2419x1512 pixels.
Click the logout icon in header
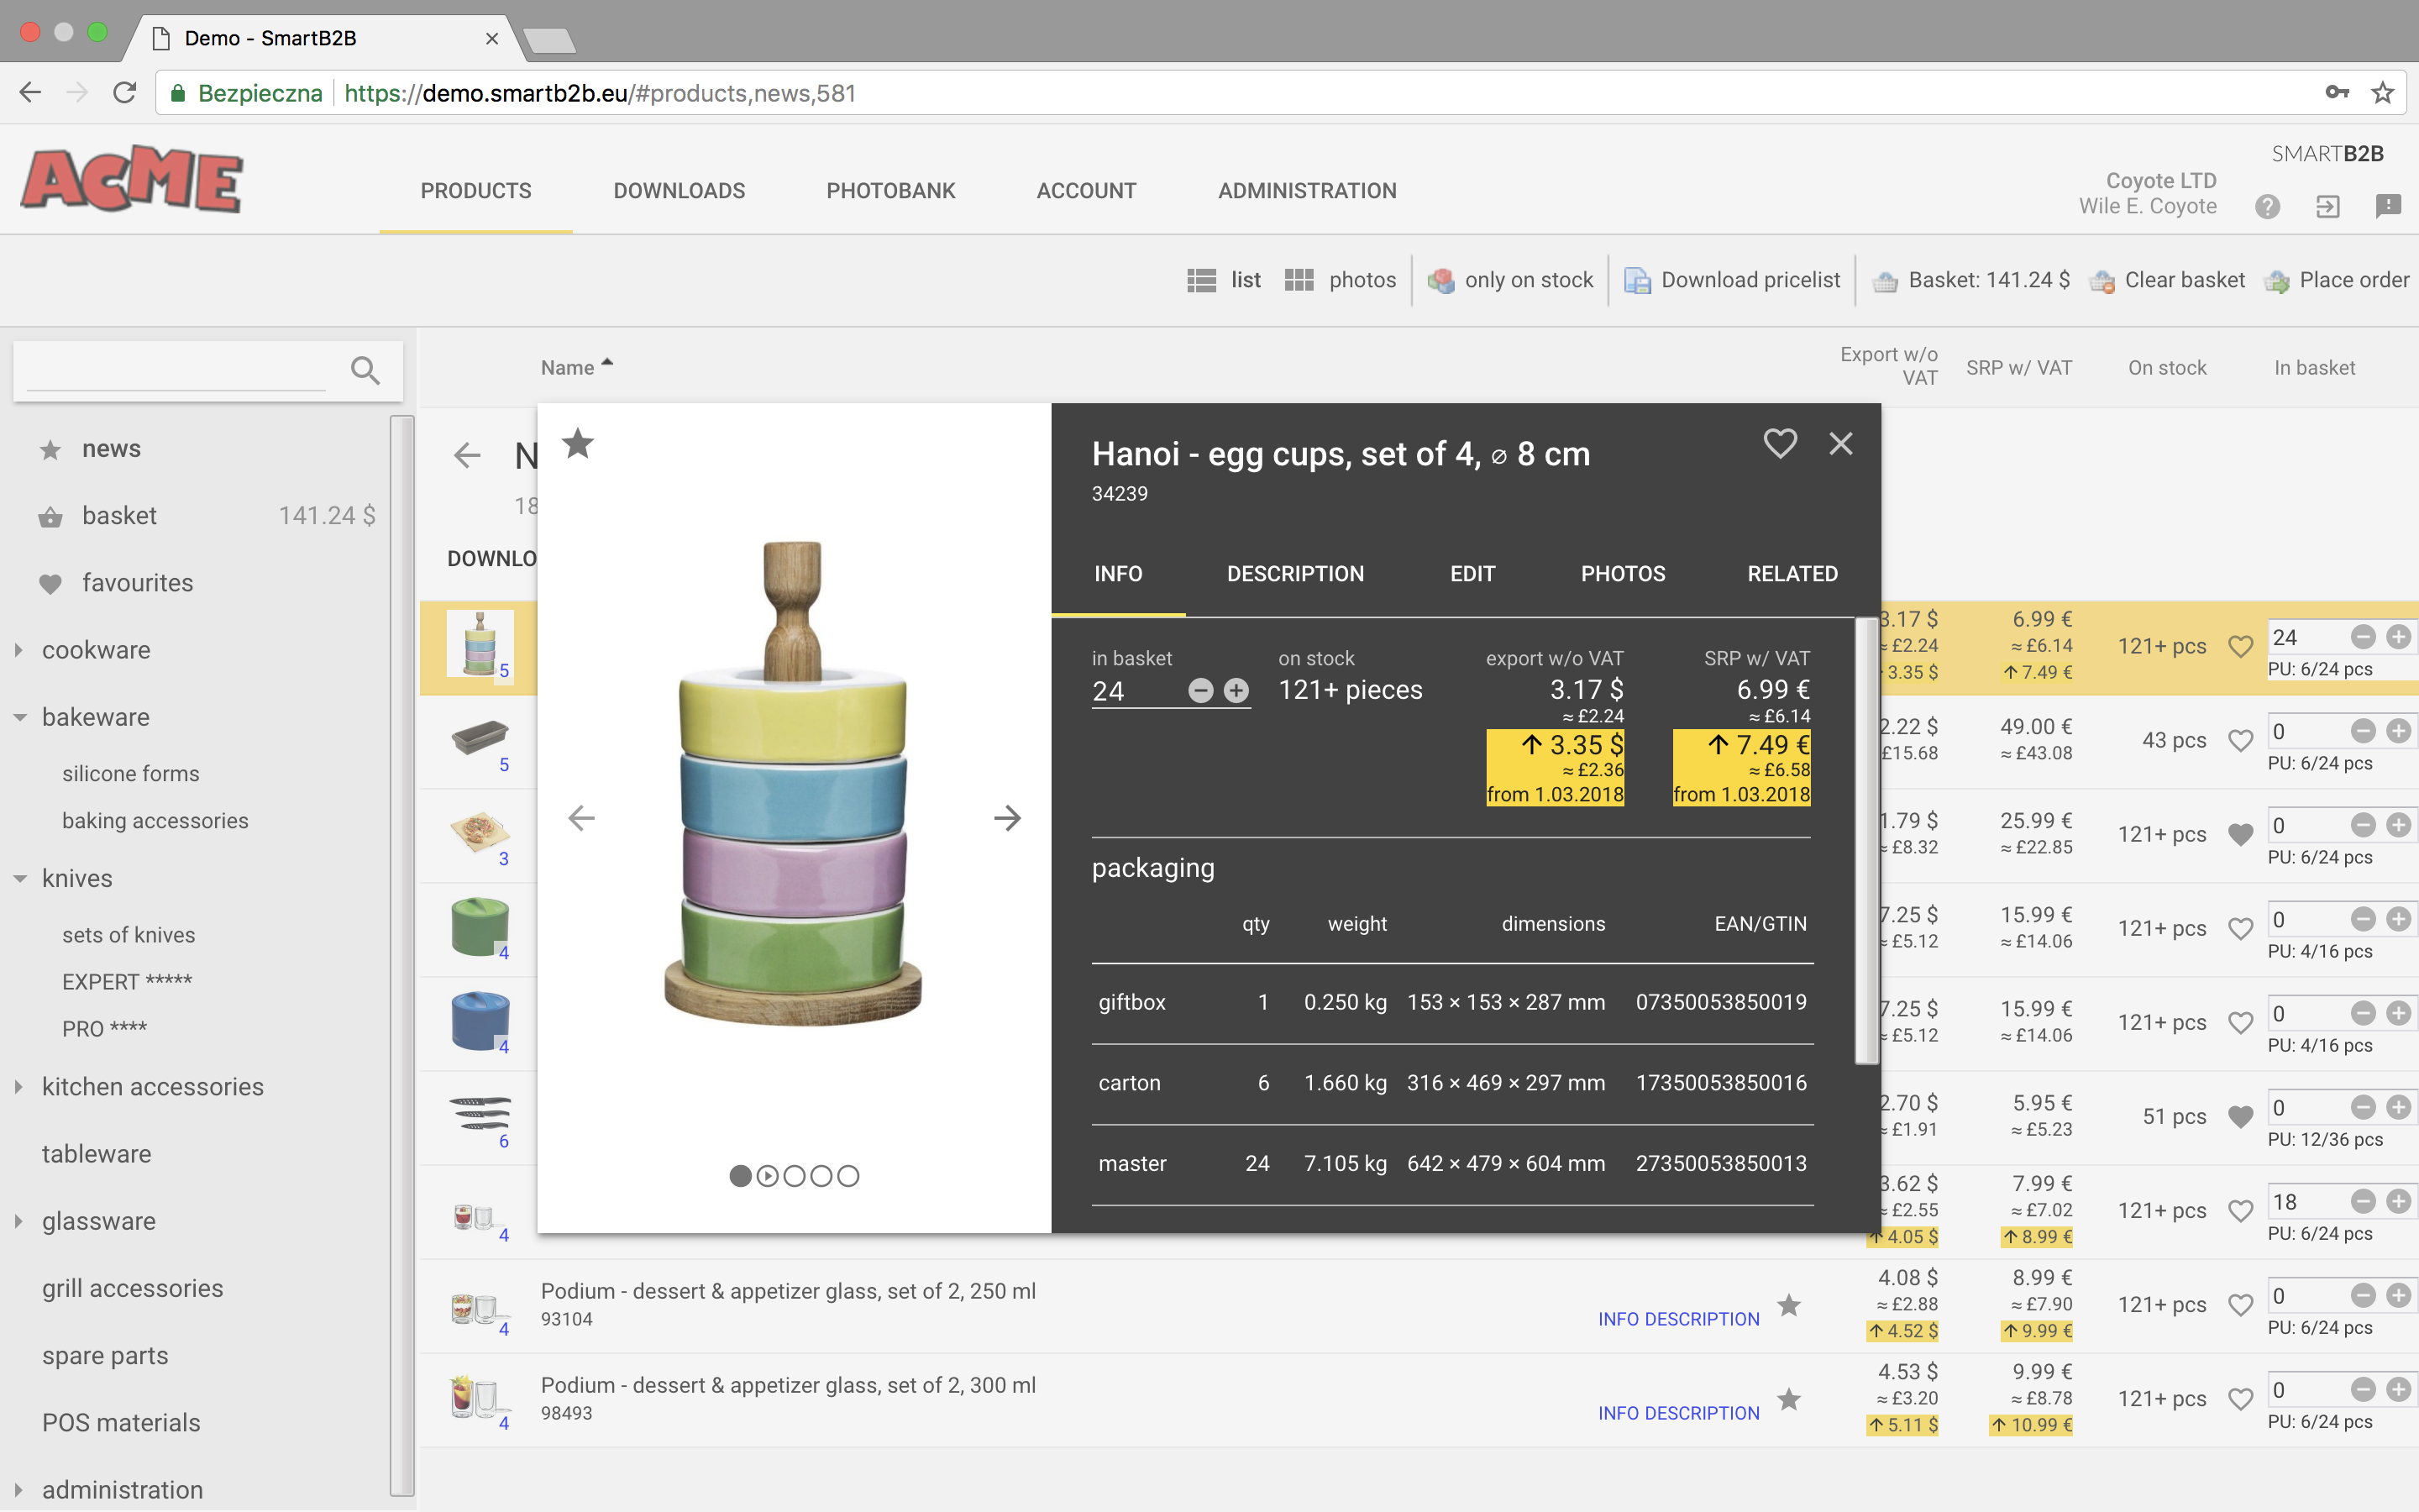[x=2327, y=206]
